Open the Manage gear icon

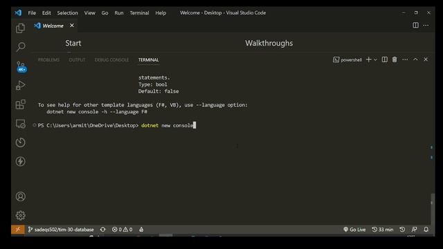pos(20,215)
